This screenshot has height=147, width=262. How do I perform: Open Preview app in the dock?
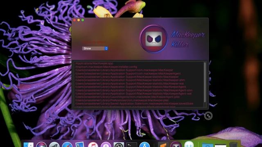[x=80, y=145]
